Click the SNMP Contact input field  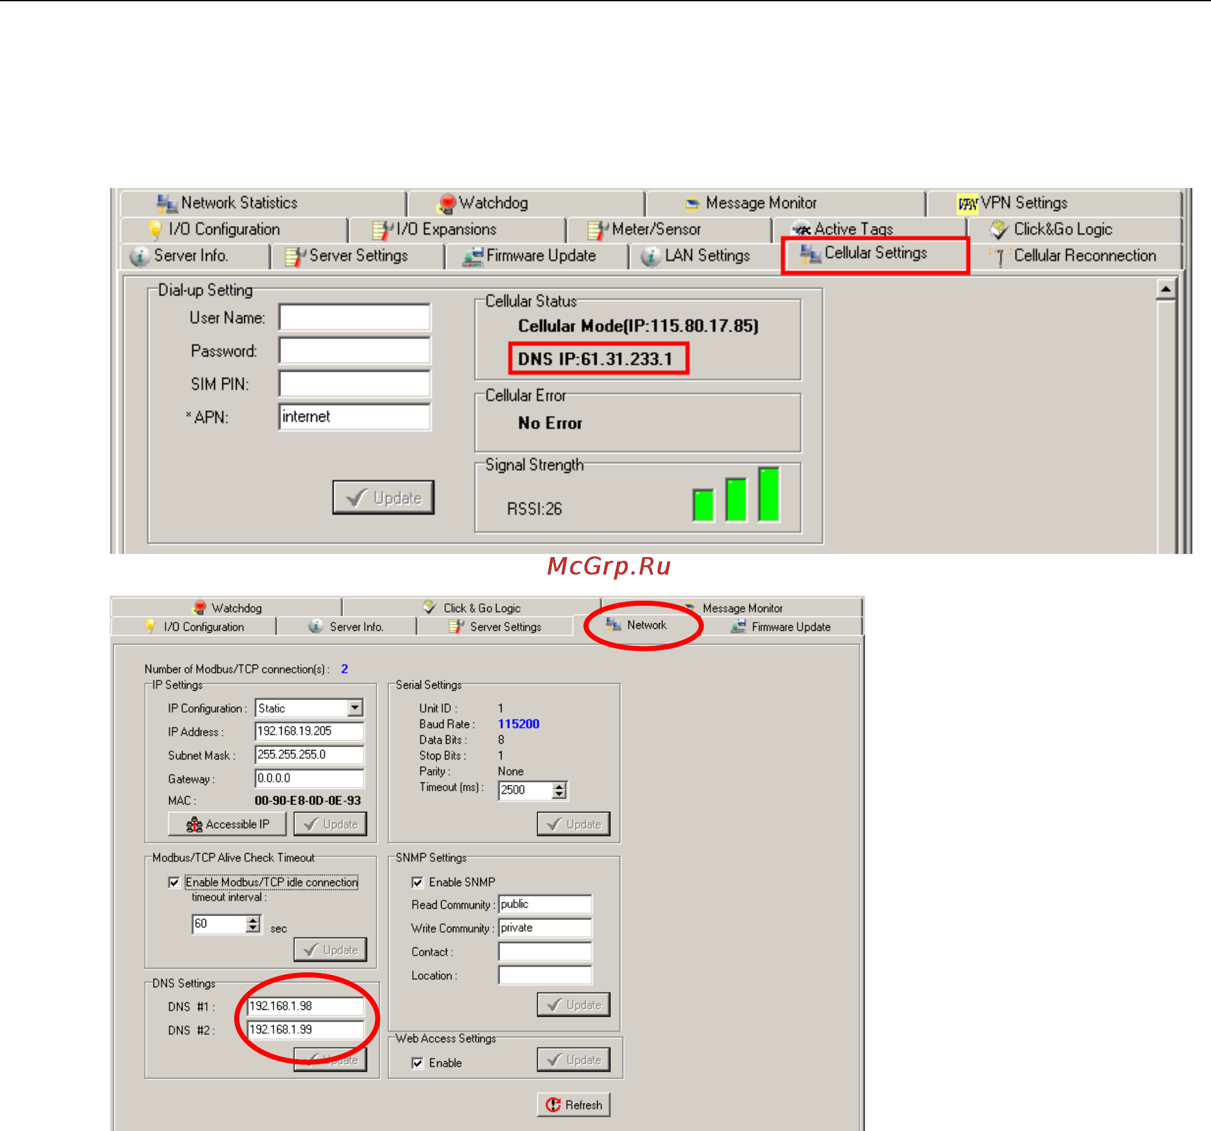coord(545,952)
